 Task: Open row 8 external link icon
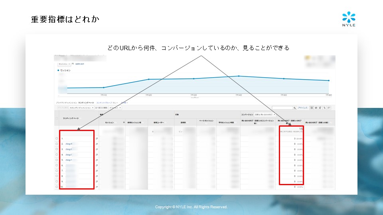97,176
